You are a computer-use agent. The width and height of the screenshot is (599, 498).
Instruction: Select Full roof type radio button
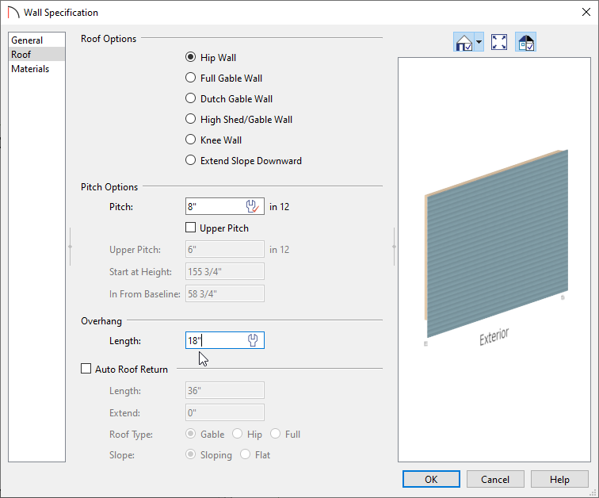click(275, 434)
